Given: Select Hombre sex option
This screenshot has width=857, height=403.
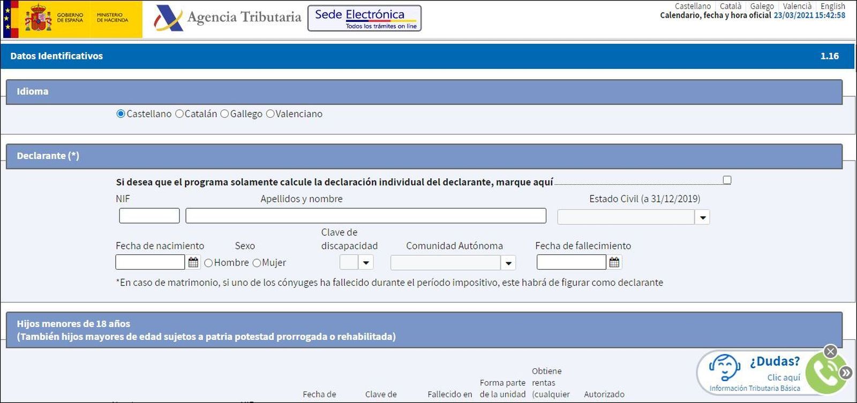Looking at the screenshot, I should [208, 263].
